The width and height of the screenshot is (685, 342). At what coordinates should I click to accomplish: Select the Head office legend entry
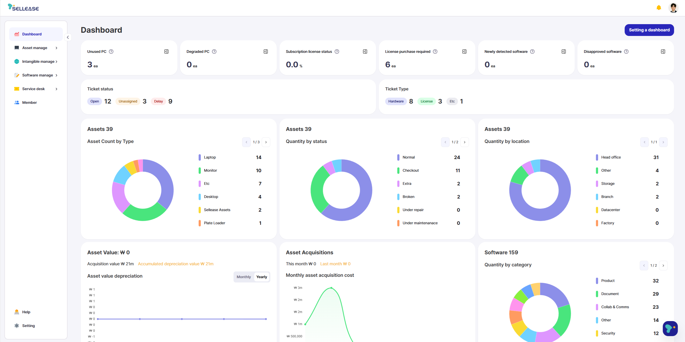[x=627, y=157]
